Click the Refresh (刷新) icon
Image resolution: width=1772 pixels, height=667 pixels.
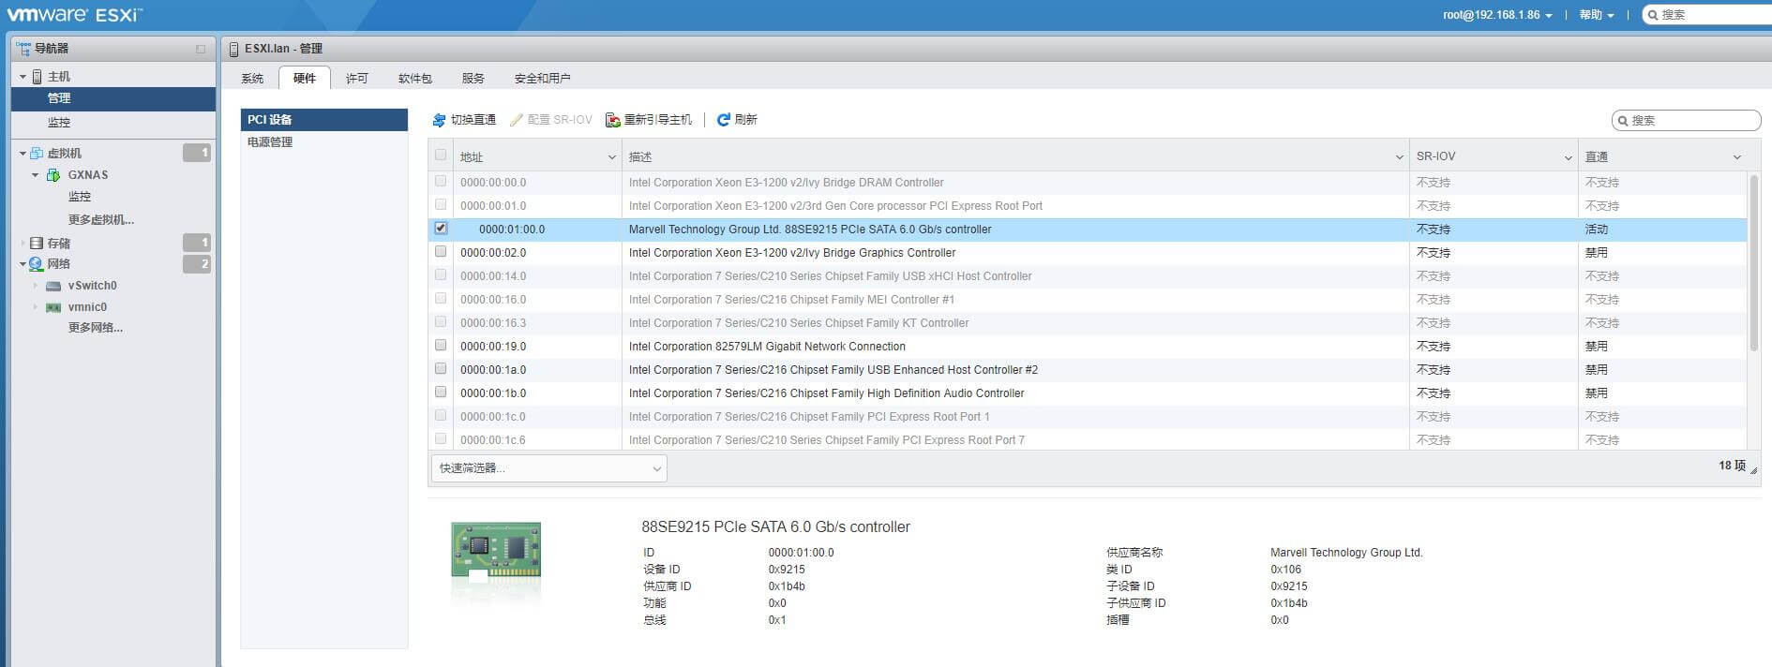(x=724, y=120)
